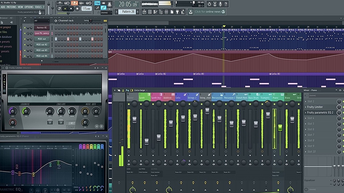Click the metronome icon in transport

pyautogui.click(x=60, y=3)
